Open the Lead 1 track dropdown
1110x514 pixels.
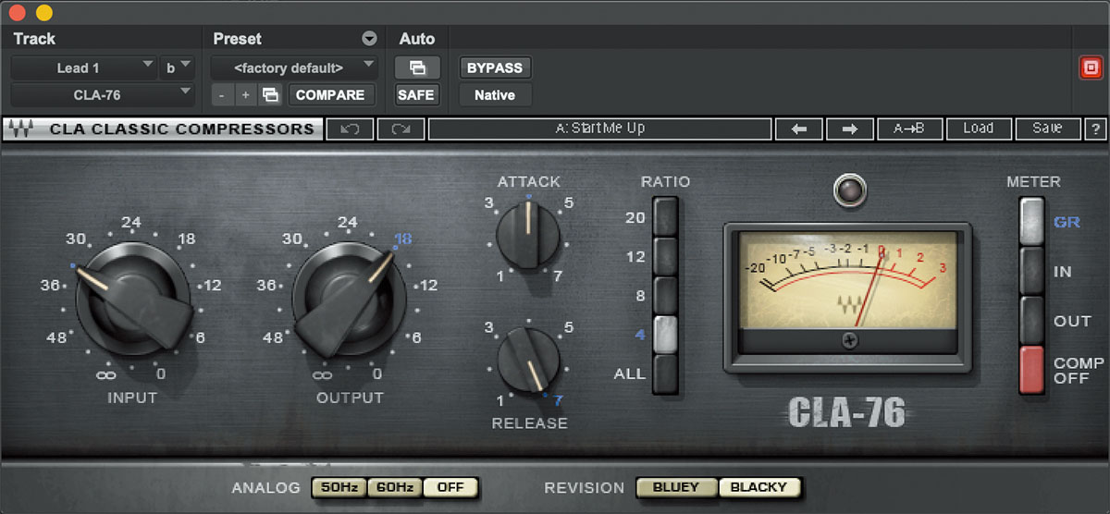pos(84,67)
